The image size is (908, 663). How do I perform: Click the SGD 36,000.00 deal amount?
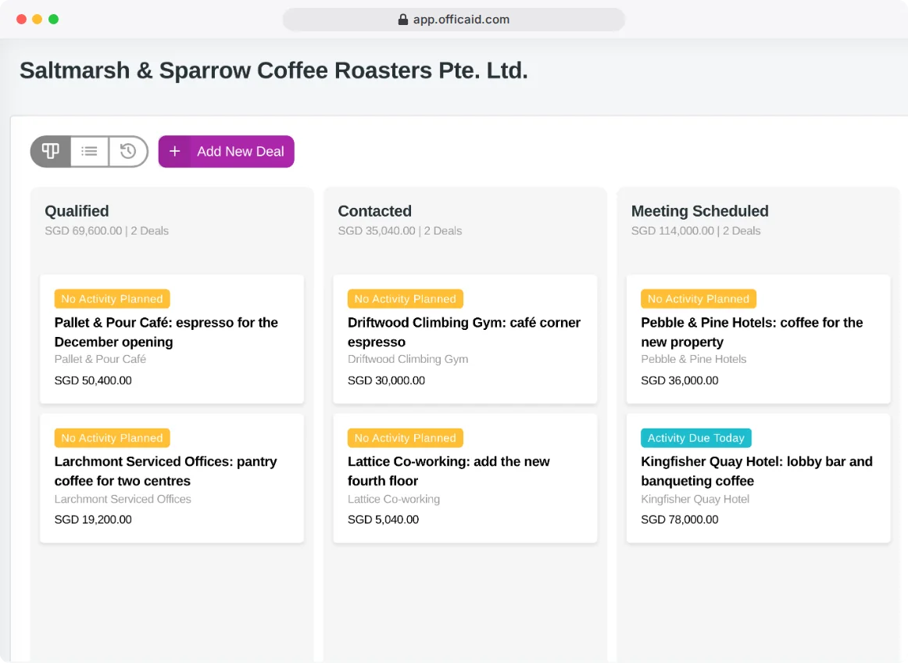coord(680,381)
